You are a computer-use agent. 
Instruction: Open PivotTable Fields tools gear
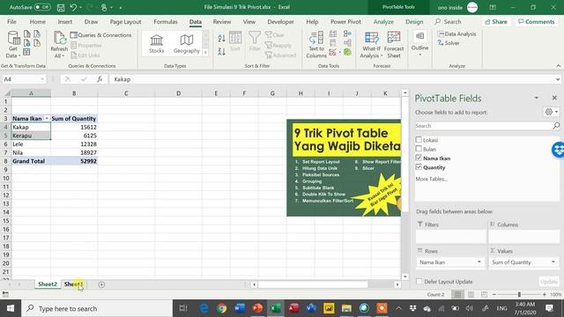tap(551, 112)
